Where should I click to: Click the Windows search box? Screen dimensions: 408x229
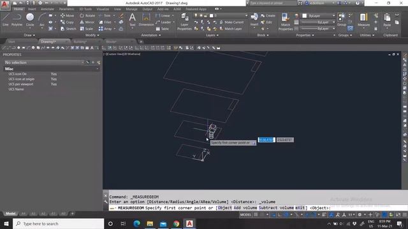click(58, 223)
